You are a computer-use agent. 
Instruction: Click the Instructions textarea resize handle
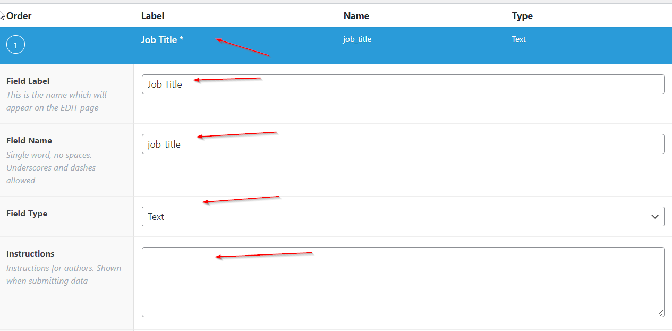660,313
